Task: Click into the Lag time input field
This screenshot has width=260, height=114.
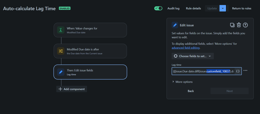Action: (x=203, y=71)
